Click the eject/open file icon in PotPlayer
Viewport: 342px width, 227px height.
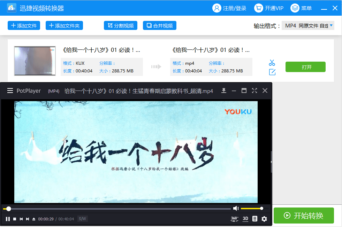coord(34,219)
